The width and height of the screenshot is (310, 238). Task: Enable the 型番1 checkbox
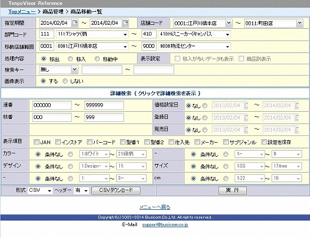click(123, 142)
